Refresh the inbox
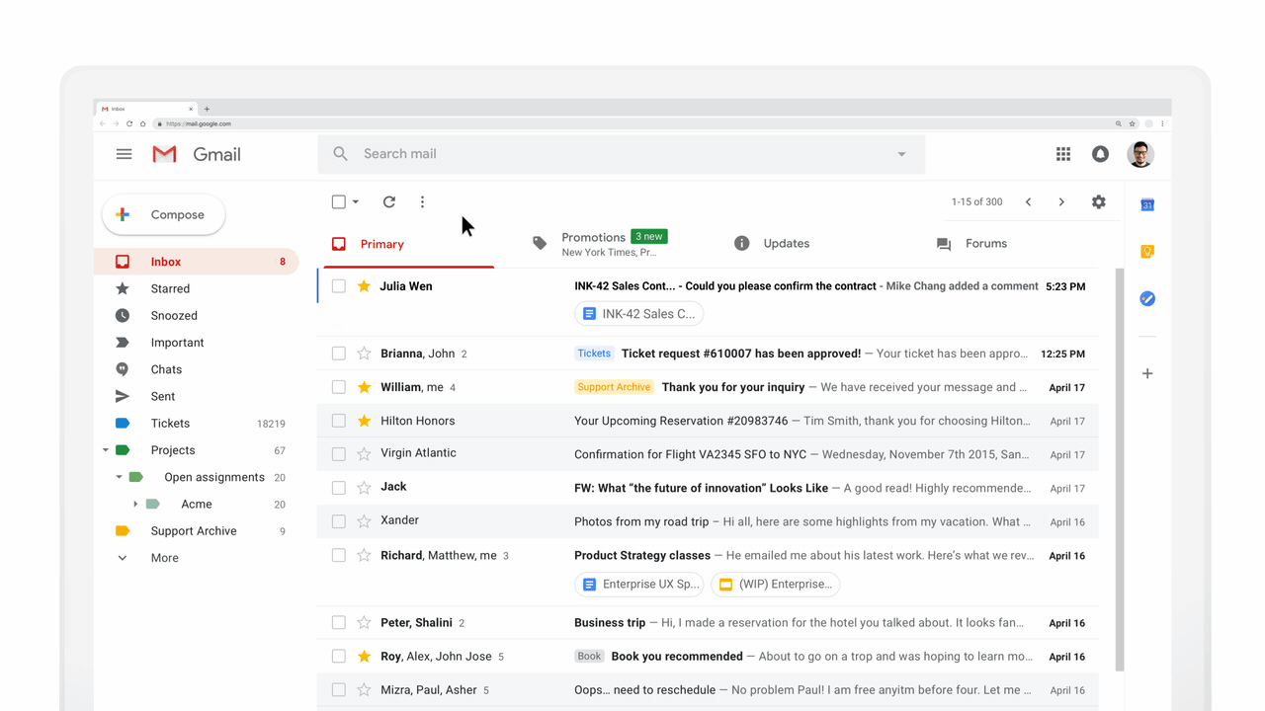Screen dimensions: 1265x711 (x=388, y=201)
